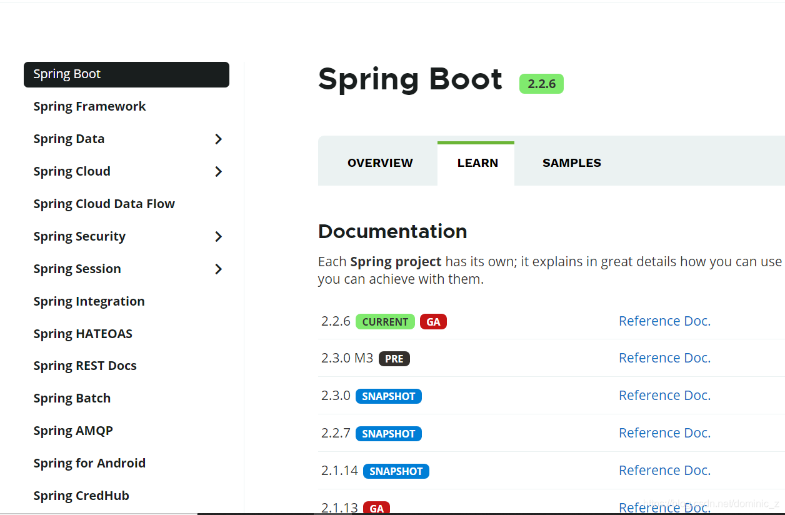
Task: Open Spring Cloud project link
Action: (72, 171)
